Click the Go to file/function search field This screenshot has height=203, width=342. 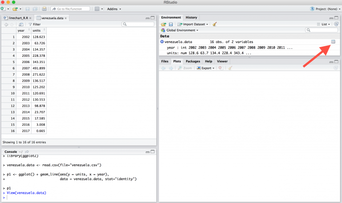(x=73, y=9)
